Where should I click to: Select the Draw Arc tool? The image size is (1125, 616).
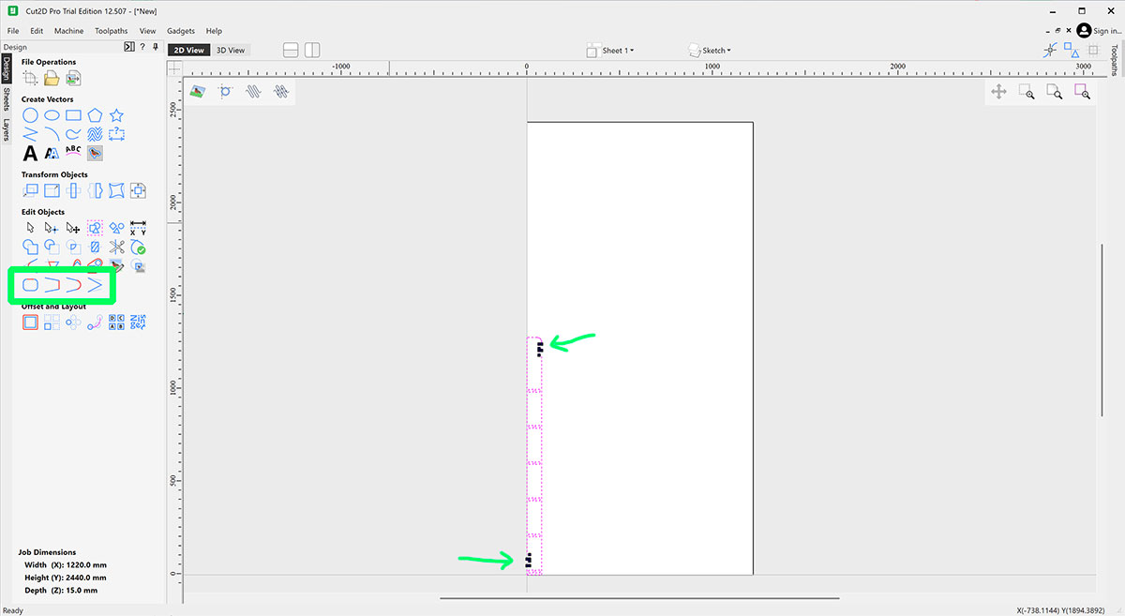click(x=52, y=134)
